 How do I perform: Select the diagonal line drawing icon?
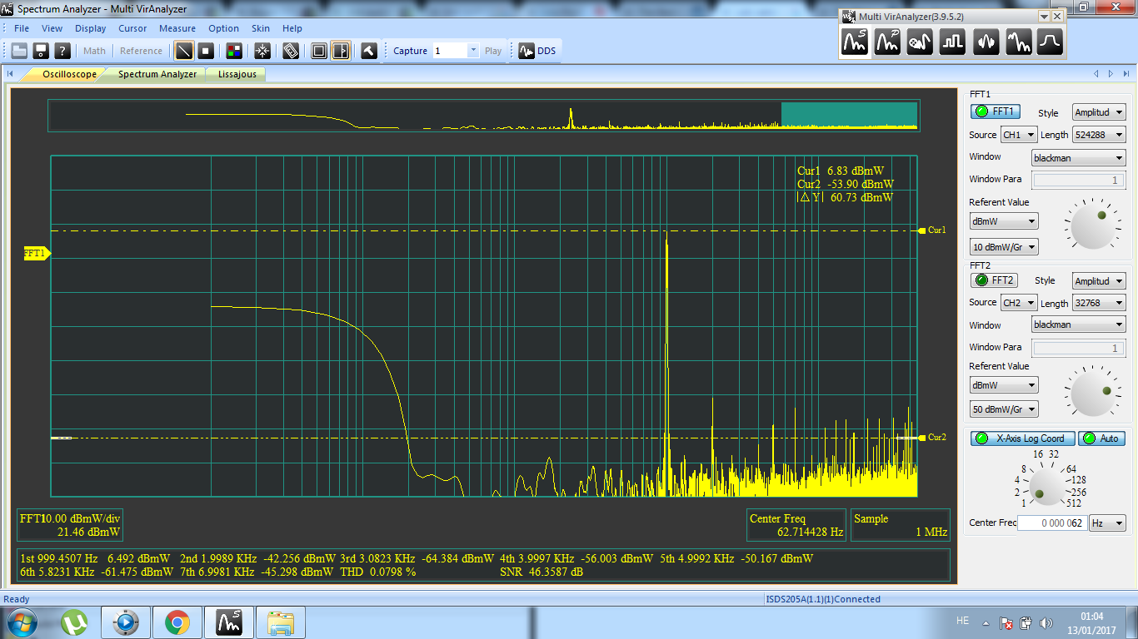point(184,51)
